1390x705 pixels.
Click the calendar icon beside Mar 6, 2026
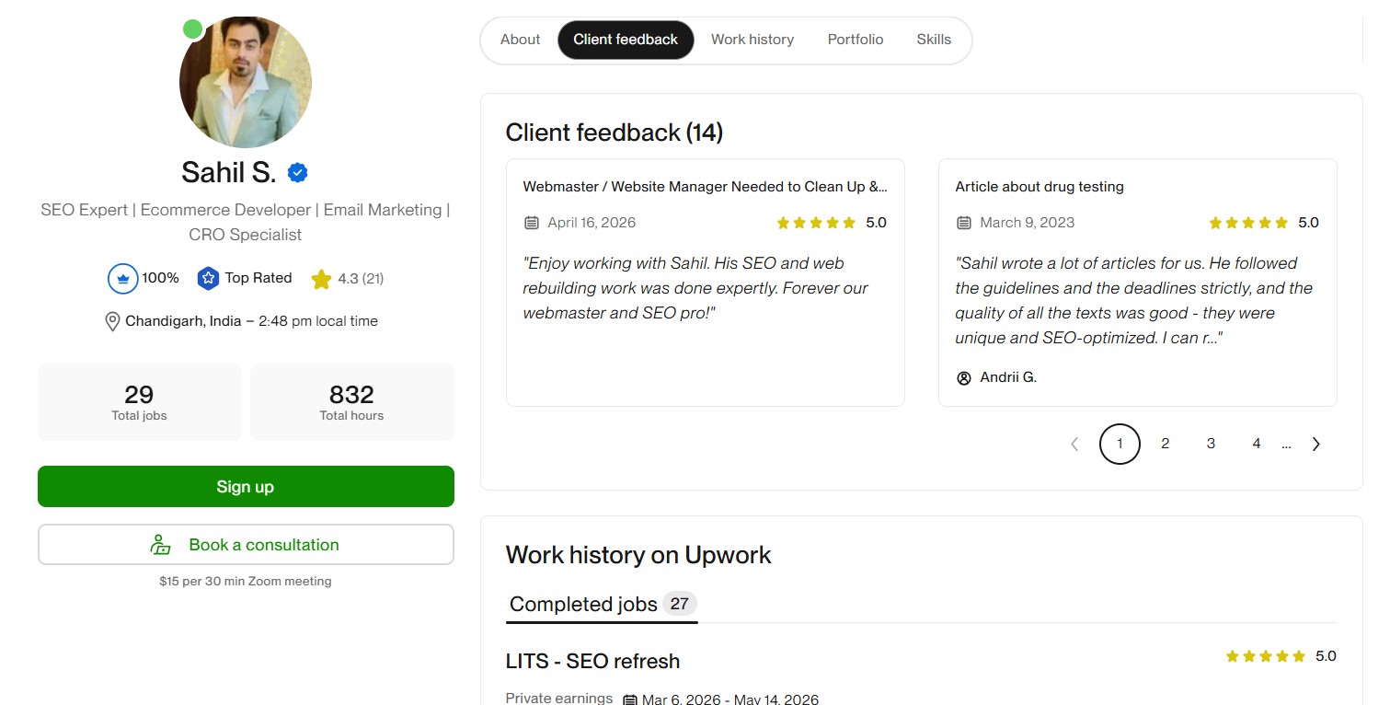click(630, 699)
